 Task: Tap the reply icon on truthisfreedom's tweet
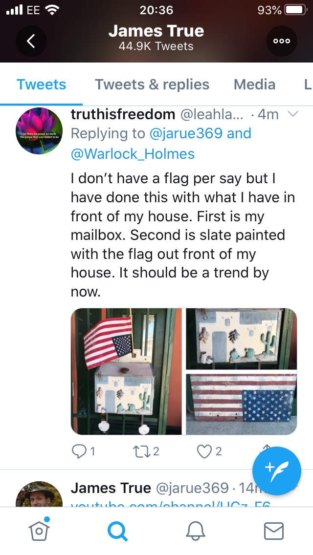[78, 451]
